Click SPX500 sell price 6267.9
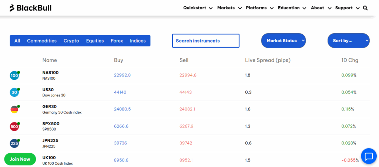The height and width of the screenshot is (167, 379). pyautogui.click(x=187, y=126)
